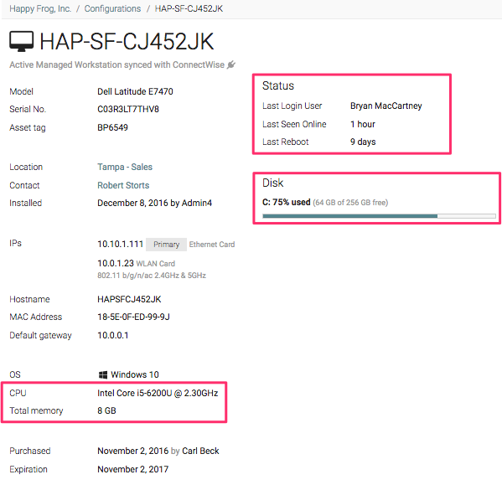
Task: Select the serial number C03R3LT7THV8
Action: pyautogui.click(x=128, y=110)
